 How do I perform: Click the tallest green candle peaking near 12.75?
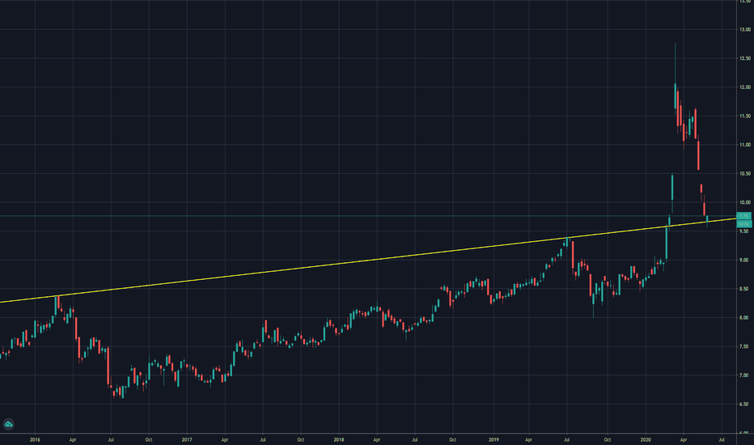point(676,95)
